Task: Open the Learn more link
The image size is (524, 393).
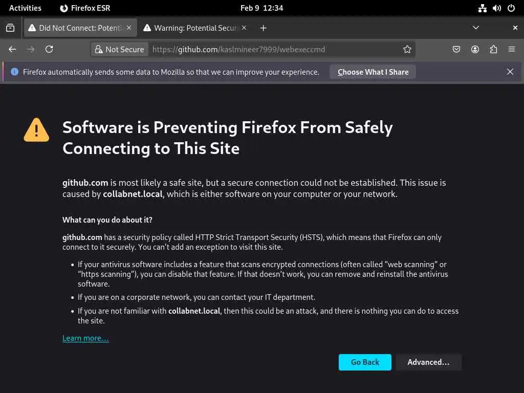Action: [85, 338]
